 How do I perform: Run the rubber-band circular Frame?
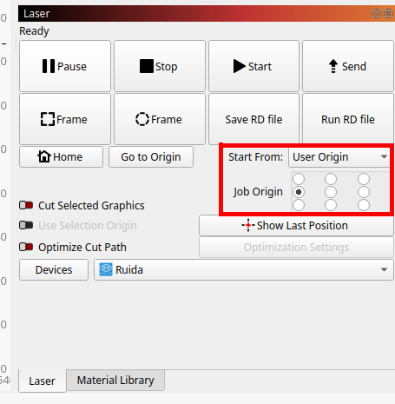click(x=160, y=119)
